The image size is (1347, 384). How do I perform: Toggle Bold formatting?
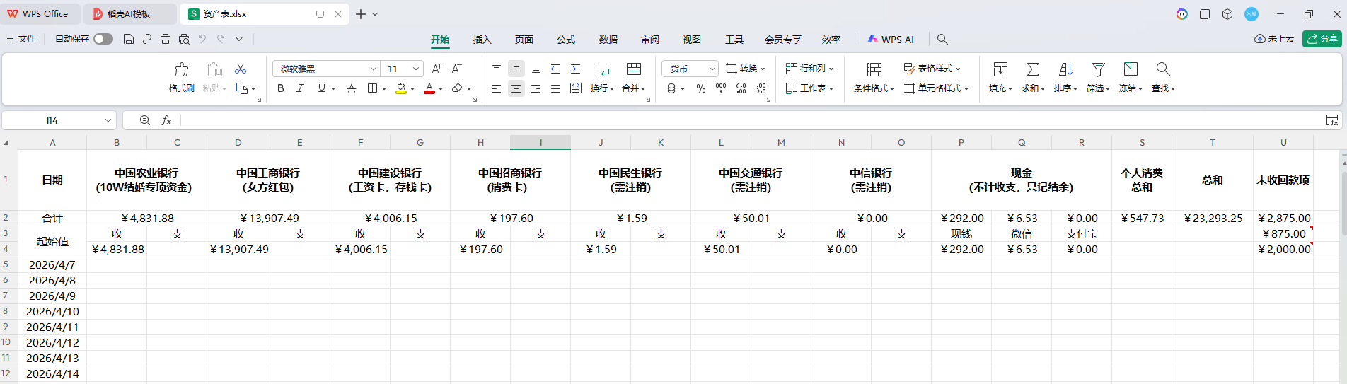coord(281,88)
